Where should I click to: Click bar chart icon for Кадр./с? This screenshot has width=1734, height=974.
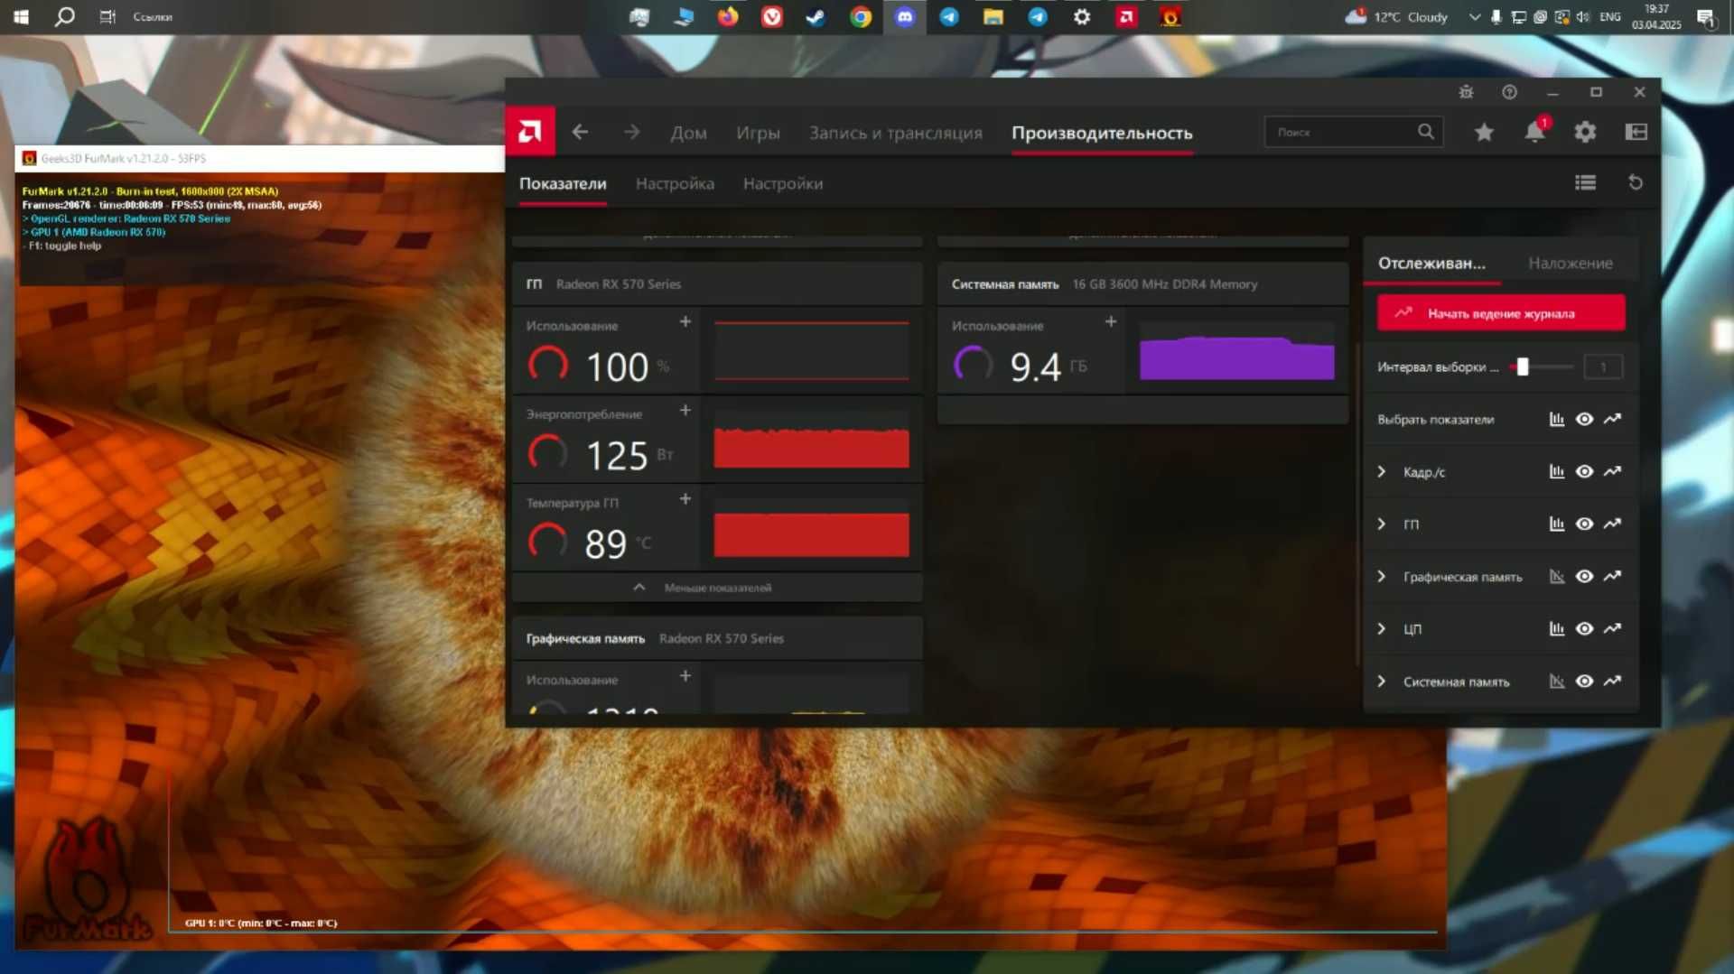[x=1557, y=471]
